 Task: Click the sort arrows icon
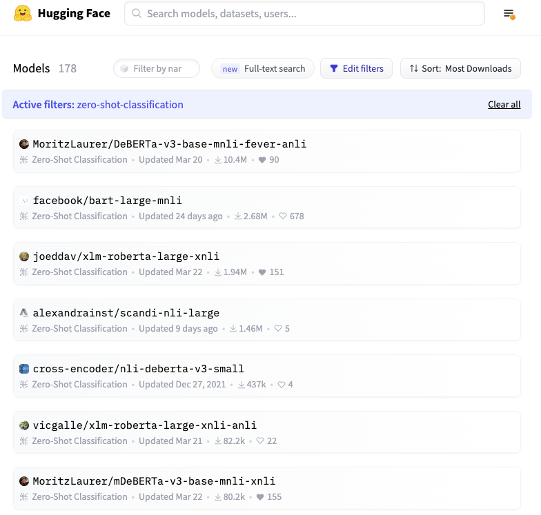click(414, 69)
